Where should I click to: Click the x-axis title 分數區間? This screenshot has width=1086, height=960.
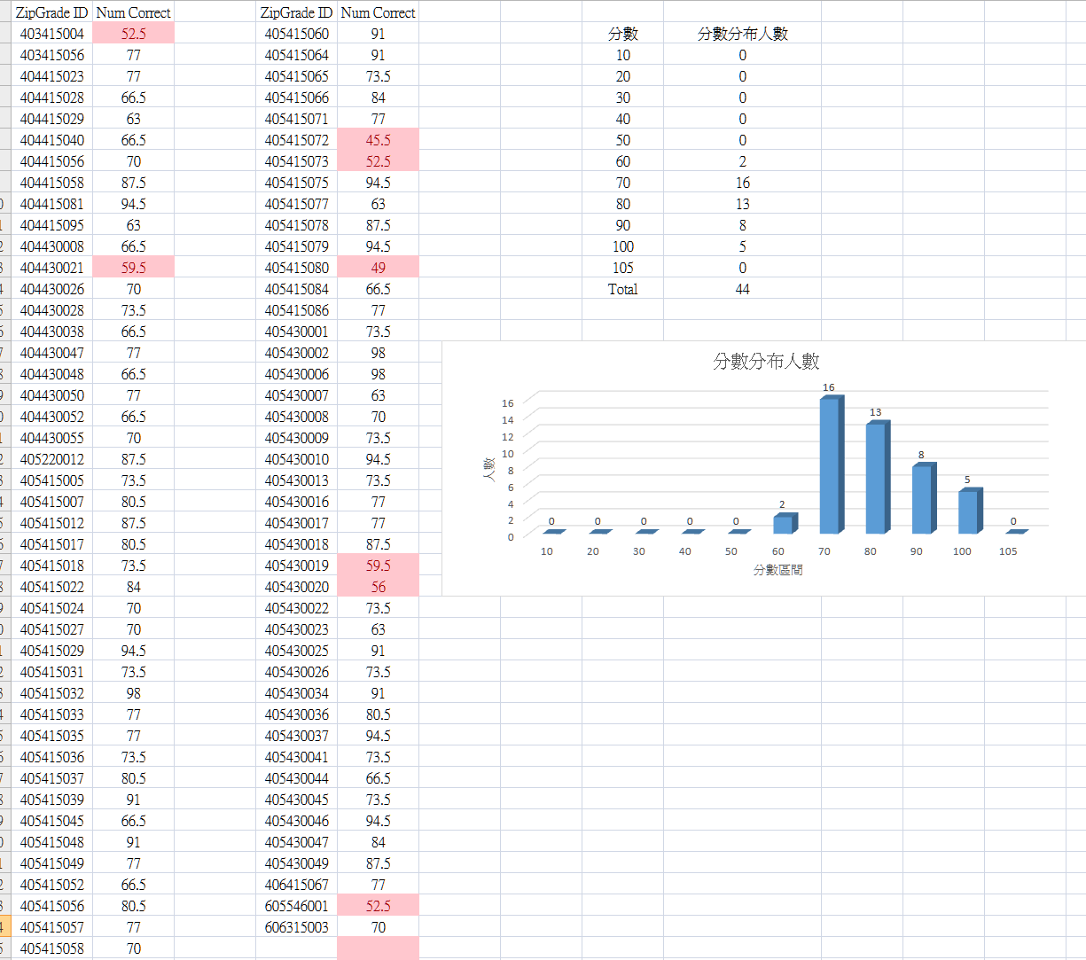(x=777, y=570)
